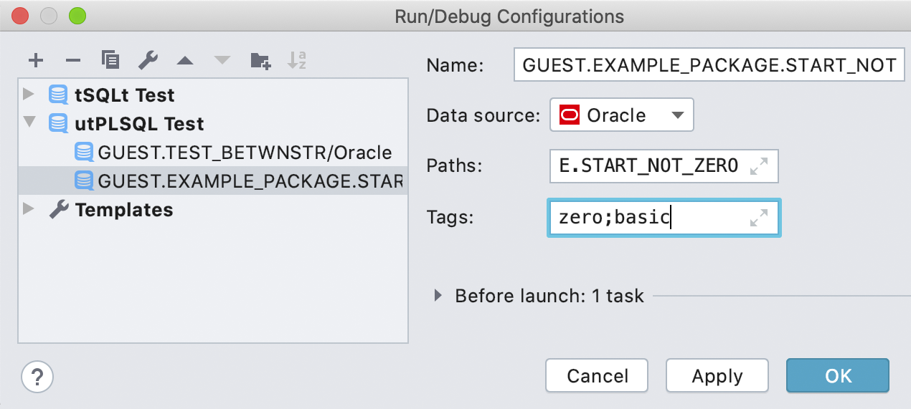This screenshot has height=409, width=911.
Task: Expand the Paths field with its expand icon
Action: [x=759, y=167]
